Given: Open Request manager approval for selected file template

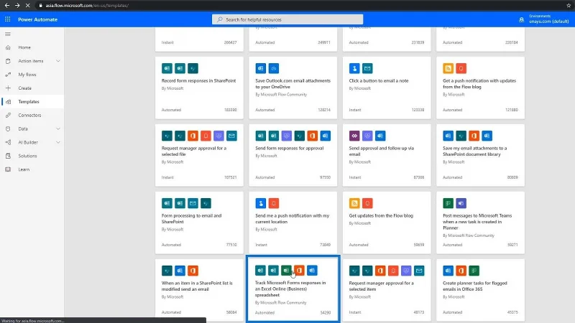Looking at the screenshot, I should pos(199,155).
